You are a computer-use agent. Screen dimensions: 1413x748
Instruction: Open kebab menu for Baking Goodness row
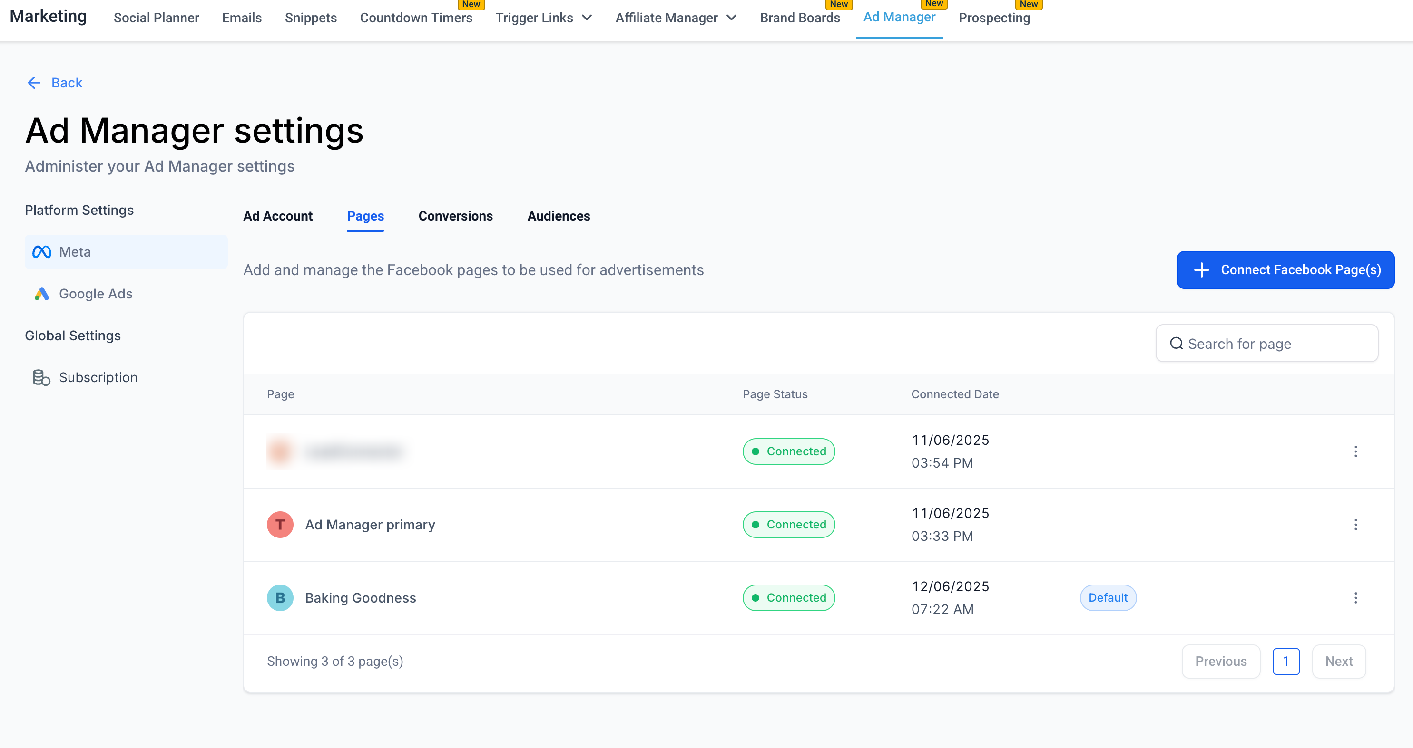[x=1355, y=598]
